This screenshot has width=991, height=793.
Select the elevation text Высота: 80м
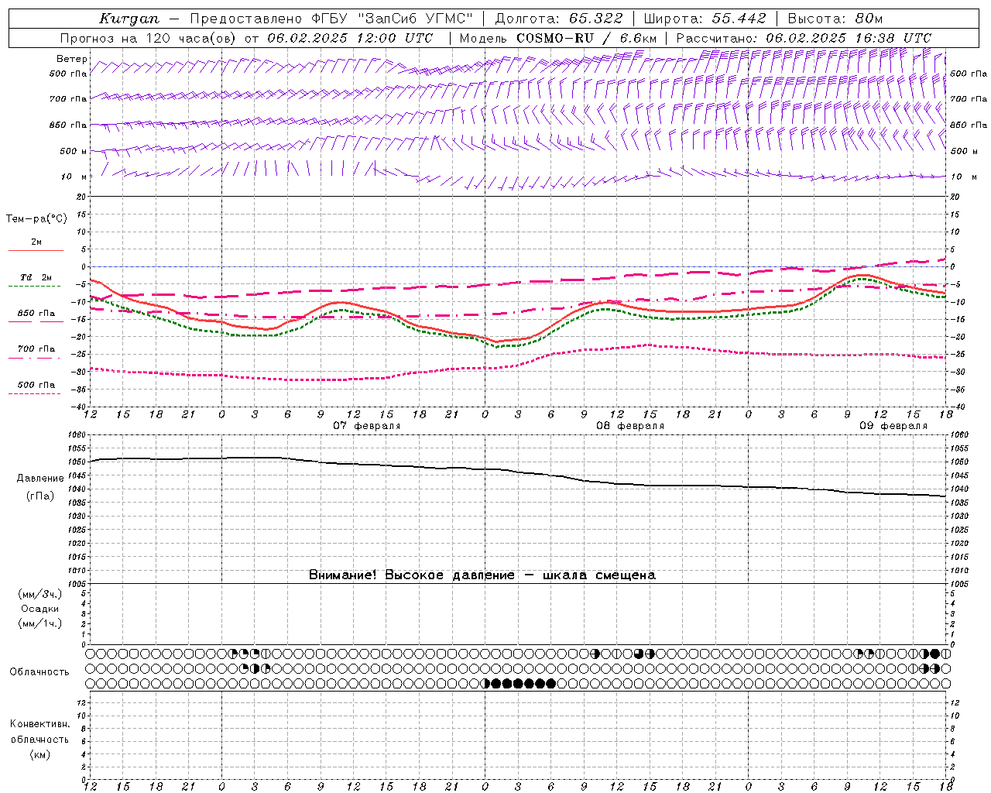point(835,19)
